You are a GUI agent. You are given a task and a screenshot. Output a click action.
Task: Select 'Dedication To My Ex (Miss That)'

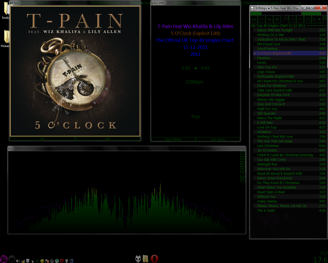[x=289, y=39]
